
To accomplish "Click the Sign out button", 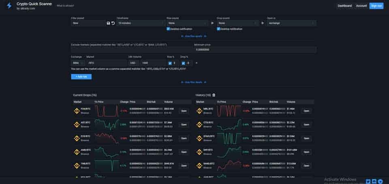I will tap(376, 6).
